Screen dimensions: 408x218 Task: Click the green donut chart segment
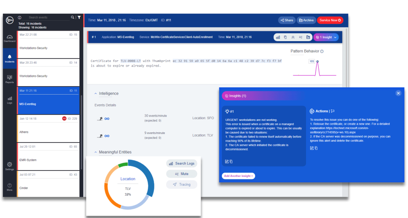(x=123, y=164)
